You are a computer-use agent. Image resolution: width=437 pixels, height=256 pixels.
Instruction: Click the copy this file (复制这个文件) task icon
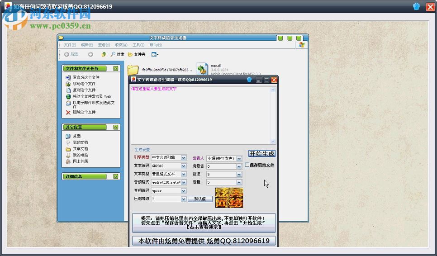(68, 90)
